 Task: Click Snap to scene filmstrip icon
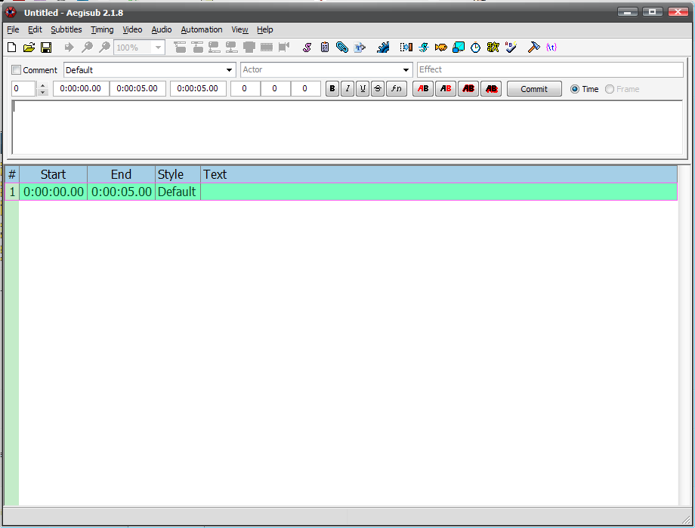[x=267, y=48]
